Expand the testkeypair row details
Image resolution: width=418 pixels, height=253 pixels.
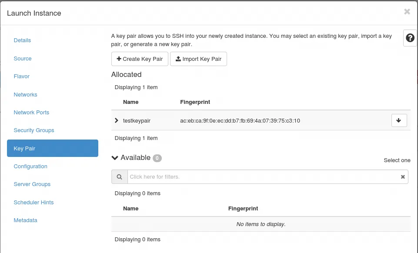pyautogui.click(x=116, y=120)
